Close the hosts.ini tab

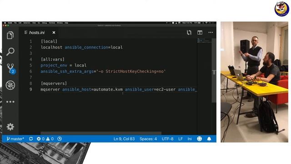[x=54, y=32]
